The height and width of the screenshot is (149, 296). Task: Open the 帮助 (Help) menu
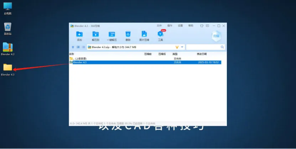point(191,26)
